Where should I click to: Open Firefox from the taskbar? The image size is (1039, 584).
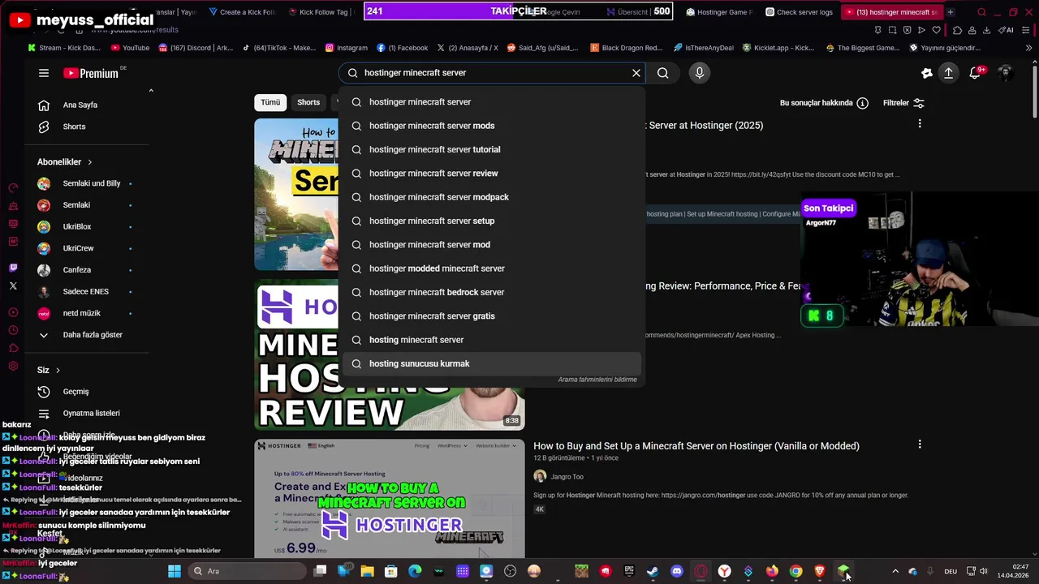pos(772,571)
